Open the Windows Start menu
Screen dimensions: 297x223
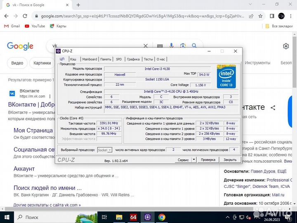(x=7, y=217)
